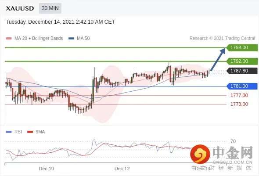
Task: Toggle the 9MA legend entry
Action: pos(36,132)
